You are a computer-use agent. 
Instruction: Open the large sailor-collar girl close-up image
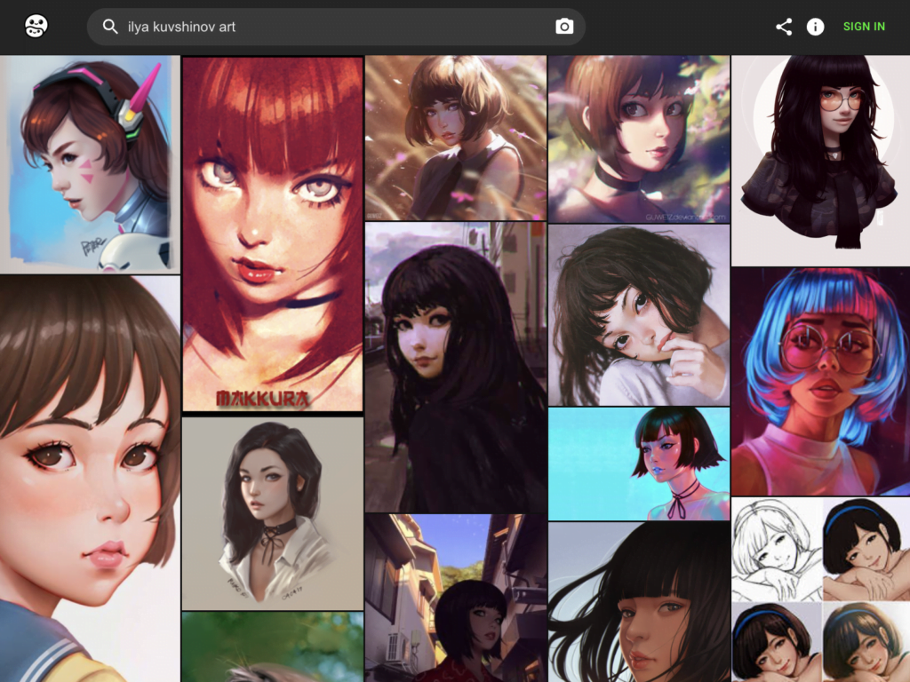pos(90,478)
